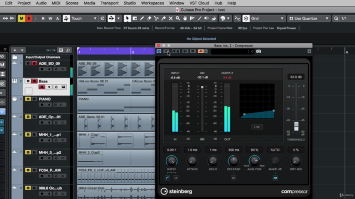355x199 pixels.
Task: Open the Audio menu
Action: [41, 3]
